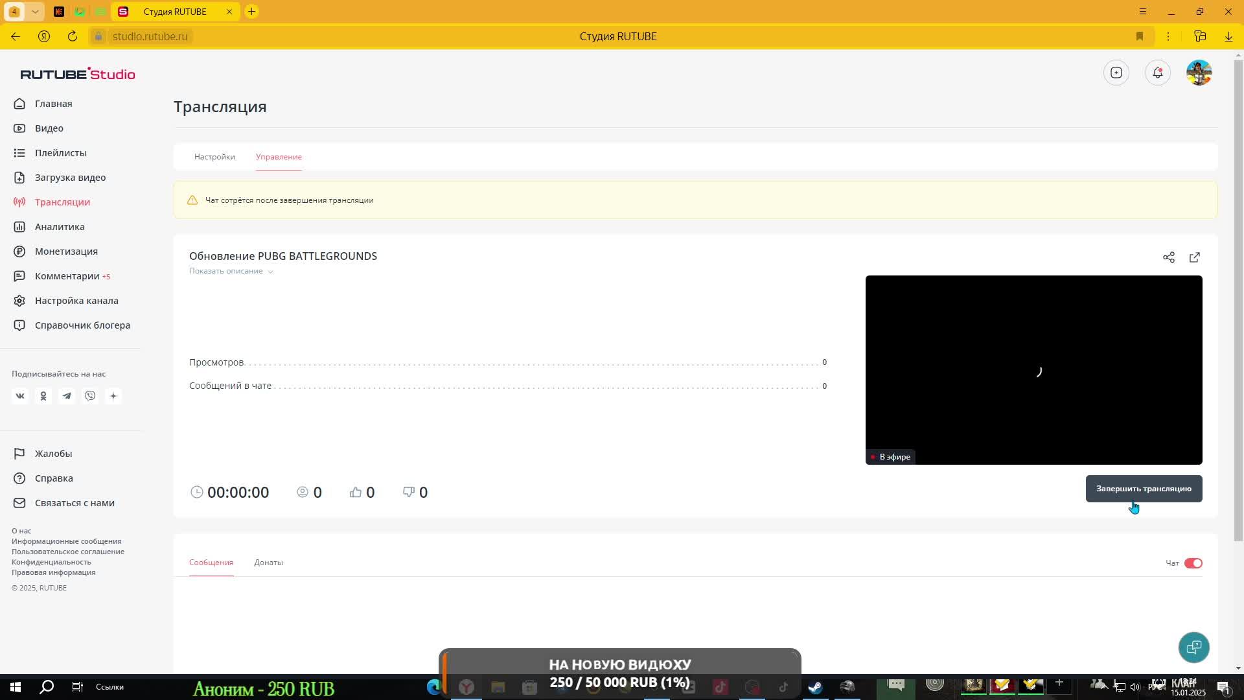Viewport: 1244px width, 700px height.
Task: Click the Telegram social icon
Action: point(67,396)
